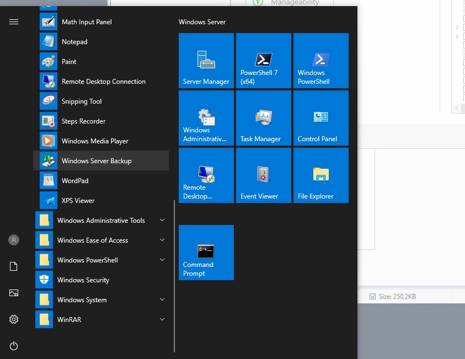Open the Control Panel tile
Image resolution: width=465 pixels, height=359 pixels.
pos(321,118)
